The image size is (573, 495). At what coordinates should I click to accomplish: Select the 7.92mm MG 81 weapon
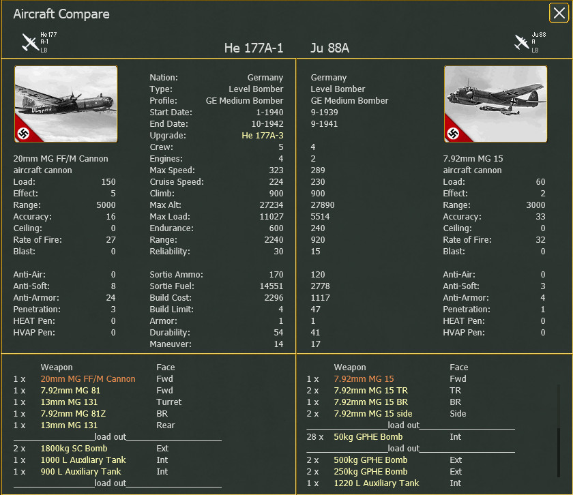click(70, 391)
